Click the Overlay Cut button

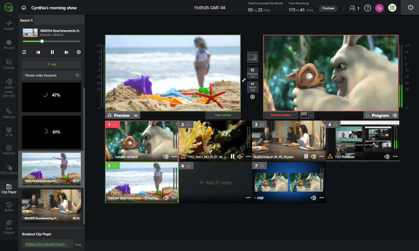coord(252,73)
